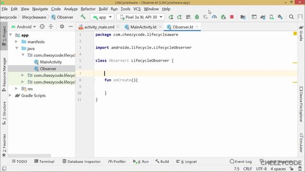Select MainActivity in the project tree
The width and height of the screenshot is (305, 172).
click(51, 62)
